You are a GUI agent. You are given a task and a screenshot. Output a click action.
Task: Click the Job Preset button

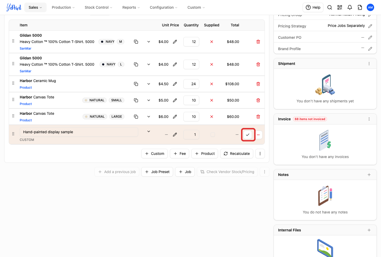point(157,172)
